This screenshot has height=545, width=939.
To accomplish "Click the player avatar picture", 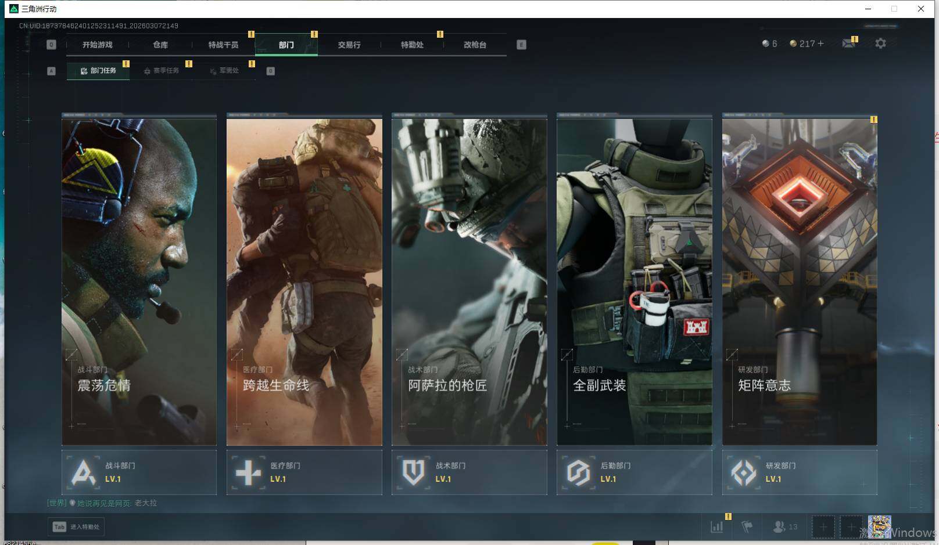I will click(x=879, y=527).
